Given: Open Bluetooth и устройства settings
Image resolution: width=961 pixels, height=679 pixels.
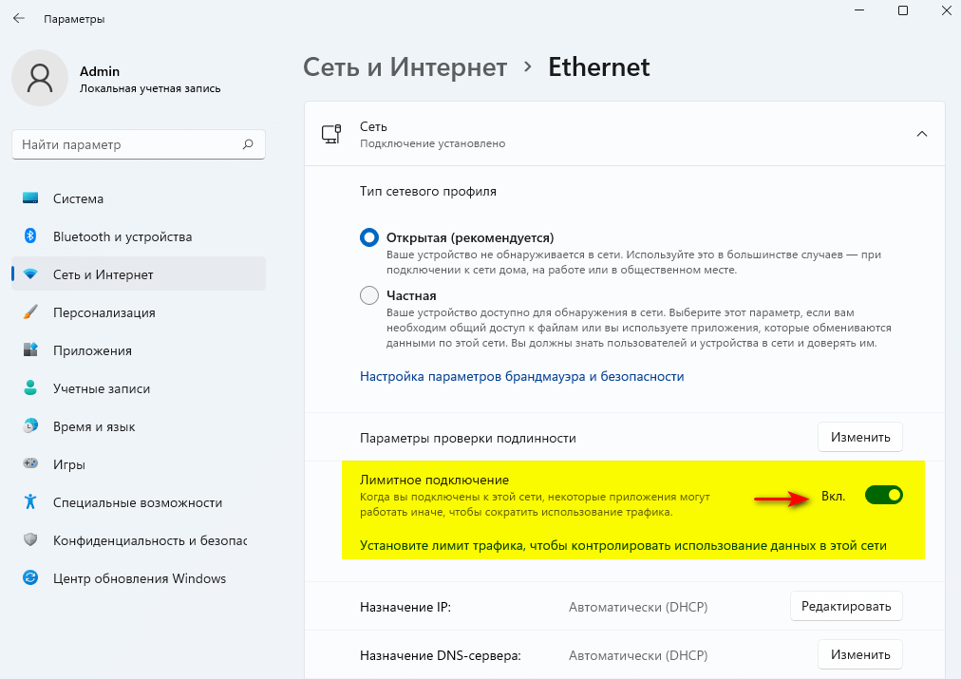Looking at the screenshot, I should (122, 236).
